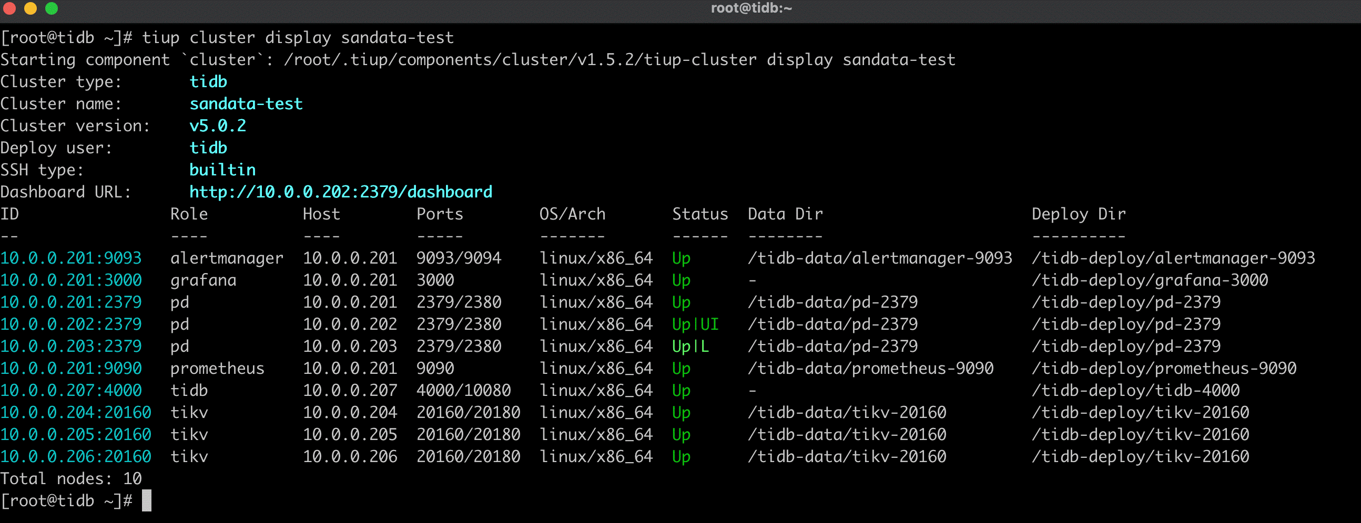
Task: Click node ID 10.0.0.201:9093
Action: (x=71, y=258)
